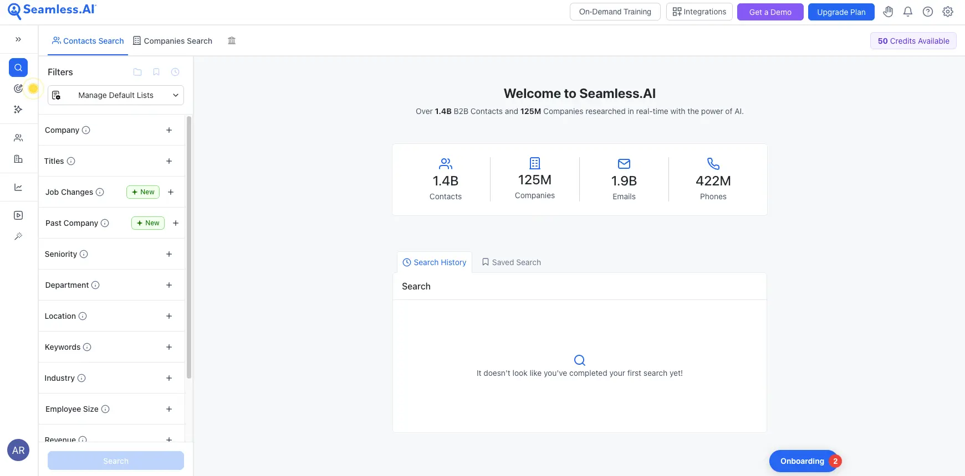Expand the left sidebar with double chevron
The height and width of the screenshot is (476, 965).
click(18, 39)
